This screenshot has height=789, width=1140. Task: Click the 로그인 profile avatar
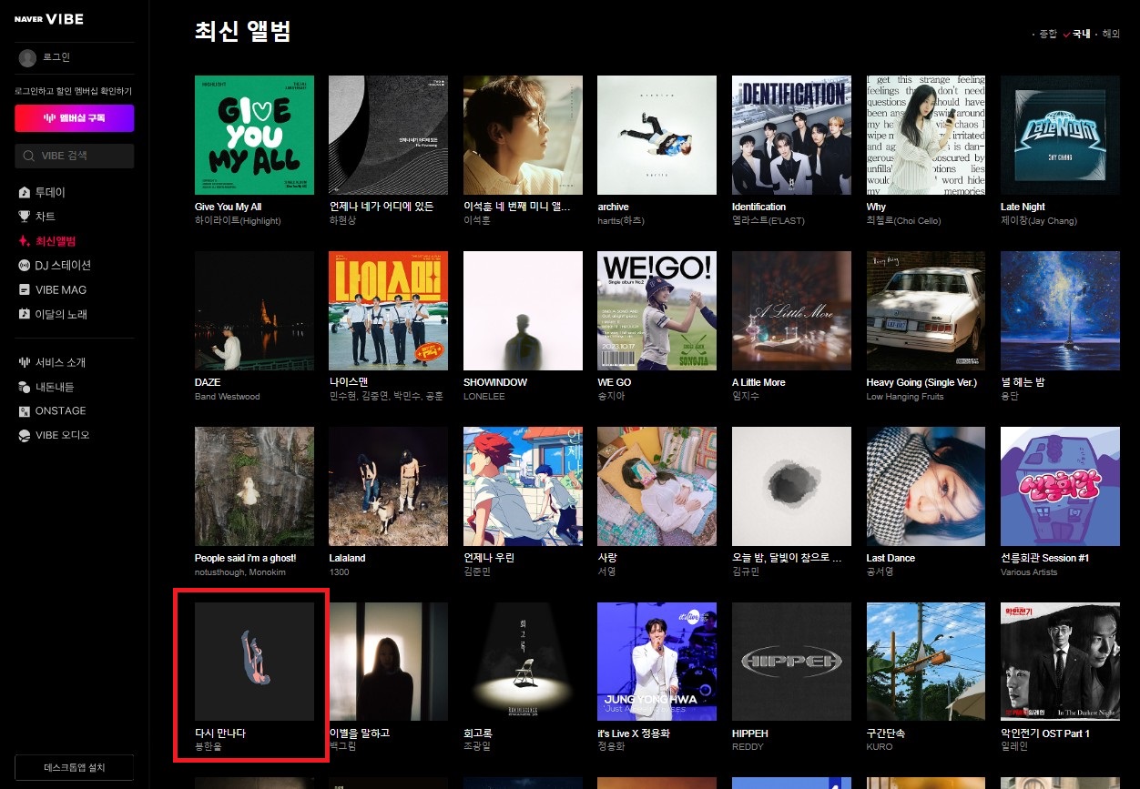tap(27, 57)
